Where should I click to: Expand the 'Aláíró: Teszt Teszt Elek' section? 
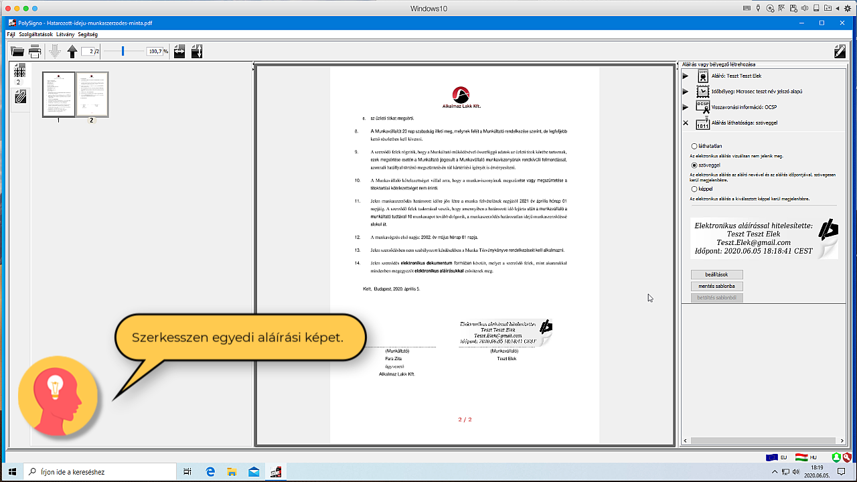tap(685, 76)
